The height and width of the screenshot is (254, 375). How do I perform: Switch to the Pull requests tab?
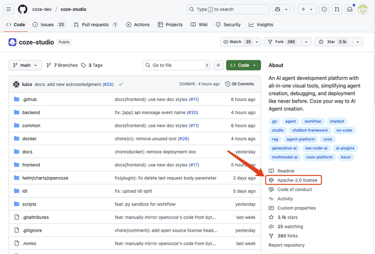pos(96,24)
